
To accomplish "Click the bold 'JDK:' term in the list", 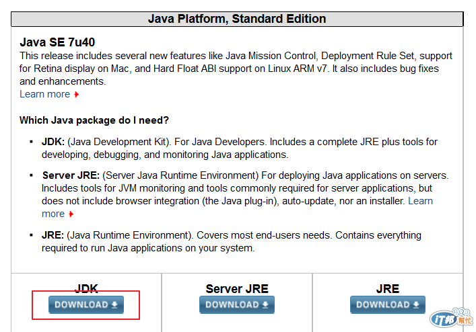I will click(53, 142).
